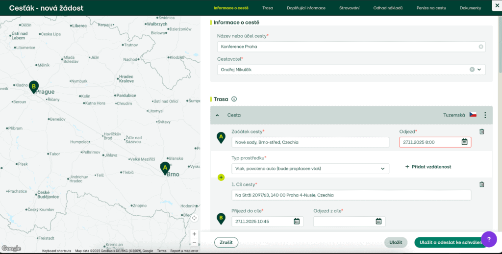Go to the Dokumenty tab
502x254 pixels.
coord(470,8)
